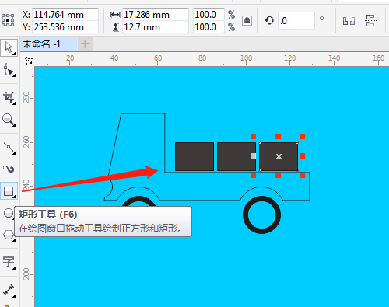Viewport: 389px width, 307px height.
Task: Select the Shape edit tool
Action: pos(9,70)
